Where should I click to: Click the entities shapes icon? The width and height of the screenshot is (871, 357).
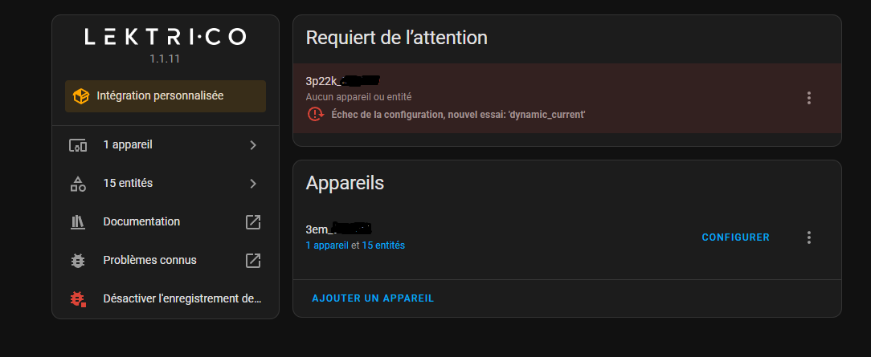point(78,184)
